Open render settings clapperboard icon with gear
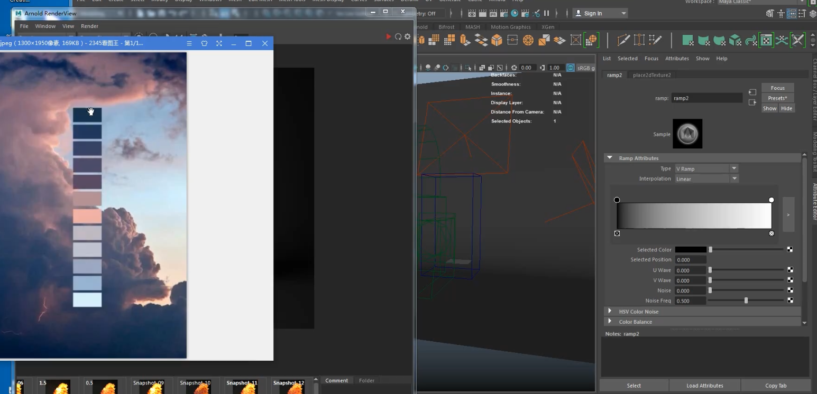The width and height of the screenshot is (817, 394). point(504,13)
